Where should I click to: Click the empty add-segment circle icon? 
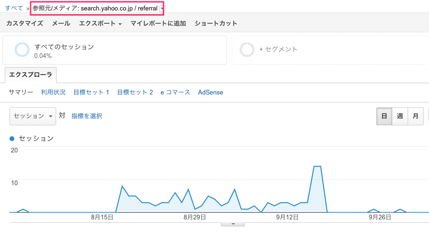pyautogui.click(x=247, y=49)
